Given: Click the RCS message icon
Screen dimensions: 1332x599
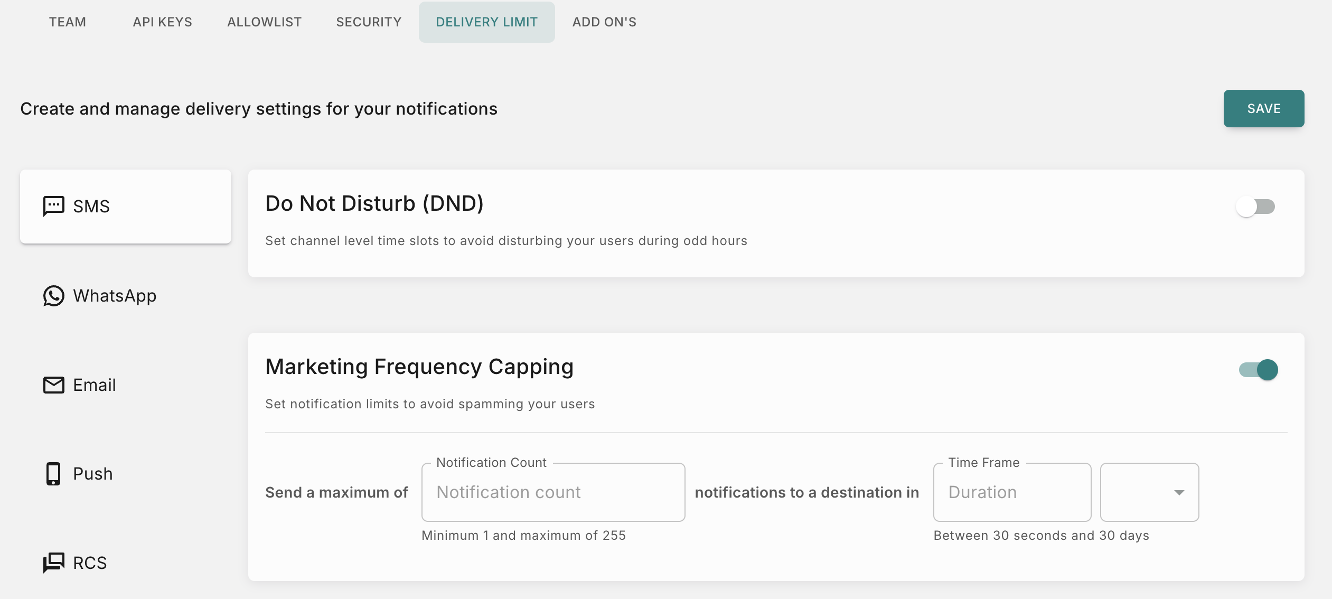Looking at the screenshot, I should click(x=53, y=563).
